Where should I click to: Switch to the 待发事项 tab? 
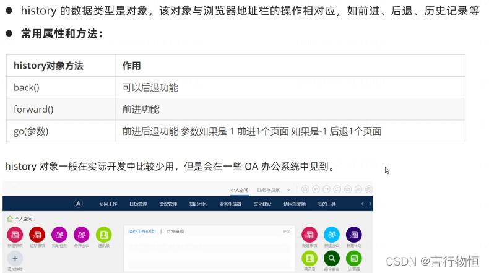175,232
